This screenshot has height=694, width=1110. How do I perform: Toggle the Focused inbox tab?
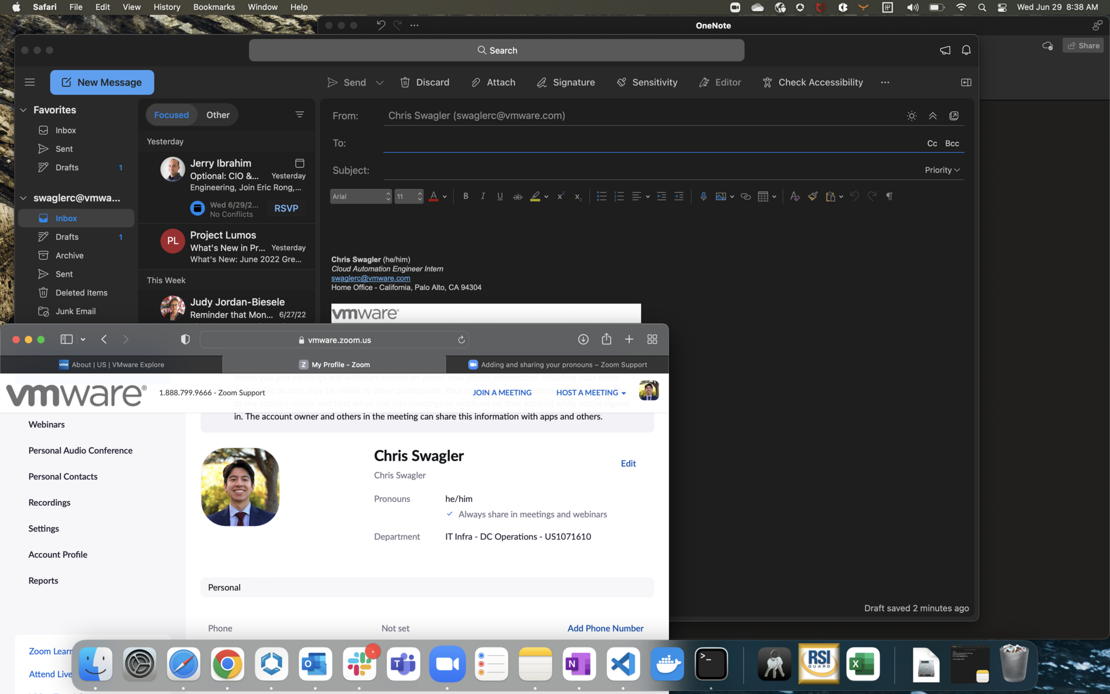coord(171,115)
